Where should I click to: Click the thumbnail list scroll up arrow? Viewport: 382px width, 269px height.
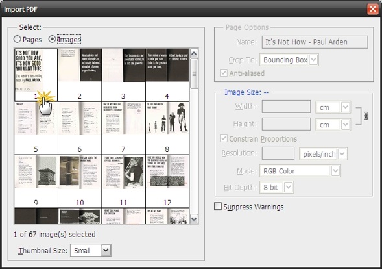coord(194,54)
